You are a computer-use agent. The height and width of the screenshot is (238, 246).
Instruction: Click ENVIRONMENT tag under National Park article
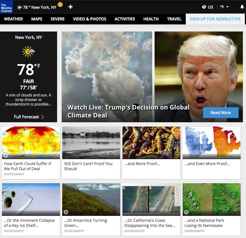[x=195, y=231]
